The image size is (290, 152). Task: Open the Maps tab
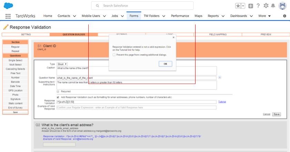click(198, 16)
